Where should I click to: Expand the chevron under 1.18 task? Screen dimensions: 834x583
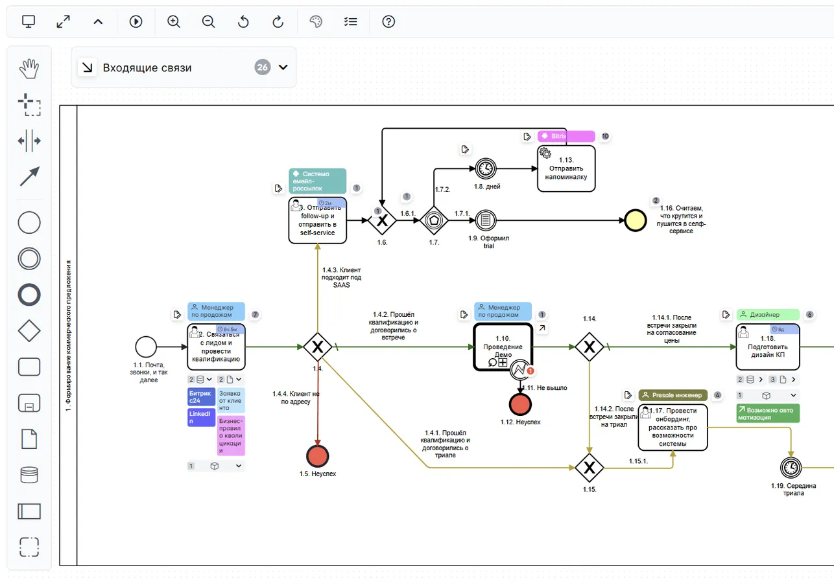[794, 395]
